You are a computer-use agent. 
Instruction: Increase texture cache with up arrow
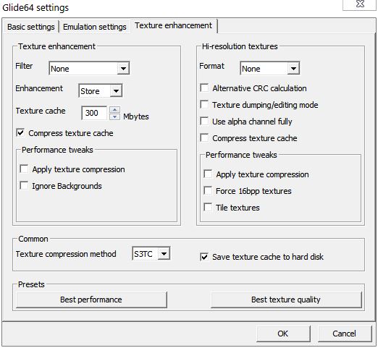pyautogui.click(x=114, y=110)
